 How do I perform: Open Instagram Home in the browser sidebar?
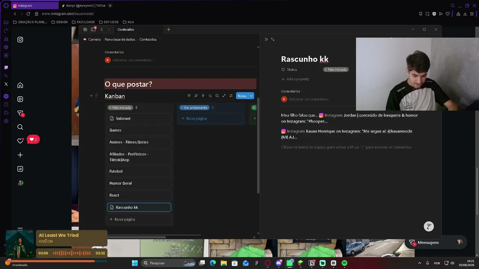(x=20, y=85)
